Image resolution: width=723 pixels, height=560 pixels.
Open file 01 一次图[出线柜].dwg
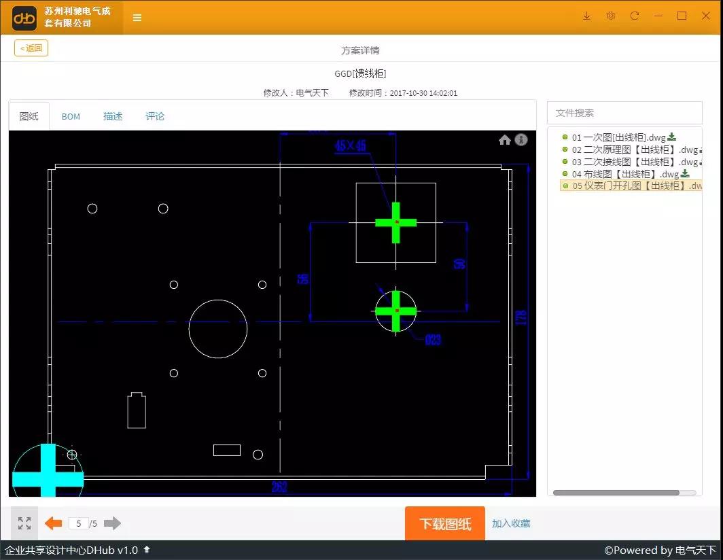pos(618,137)
